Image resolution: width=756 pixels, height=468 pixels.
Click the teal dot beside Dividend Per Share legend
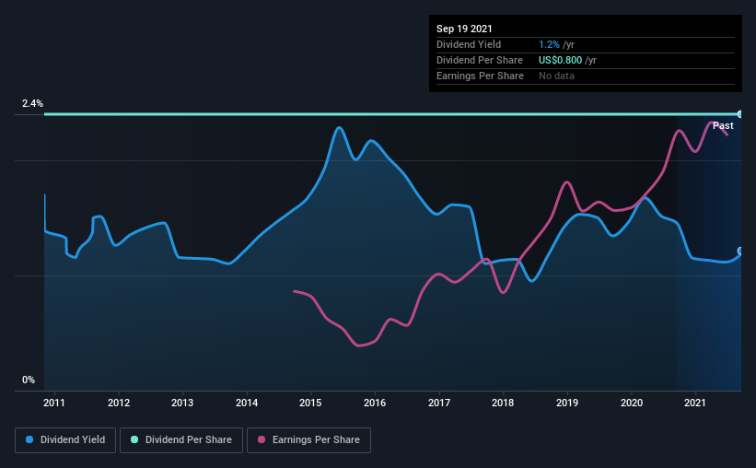(134, 440)
